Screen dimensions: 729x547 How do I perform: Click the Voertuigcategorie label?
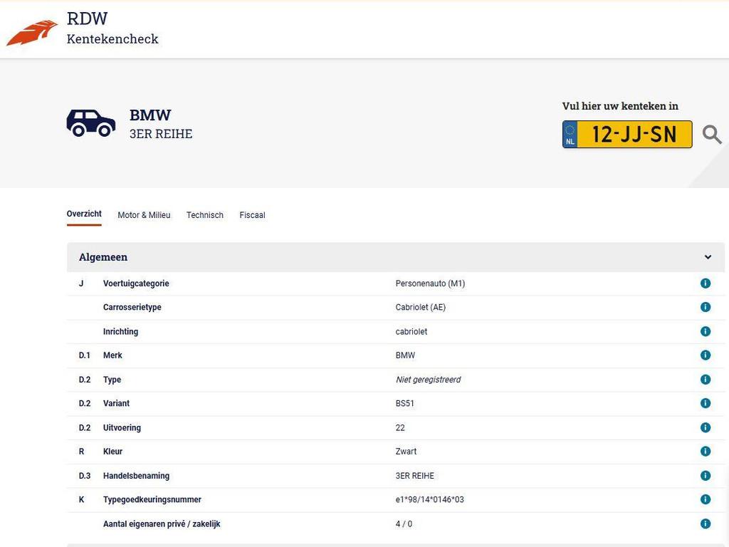tap(136, 283)
